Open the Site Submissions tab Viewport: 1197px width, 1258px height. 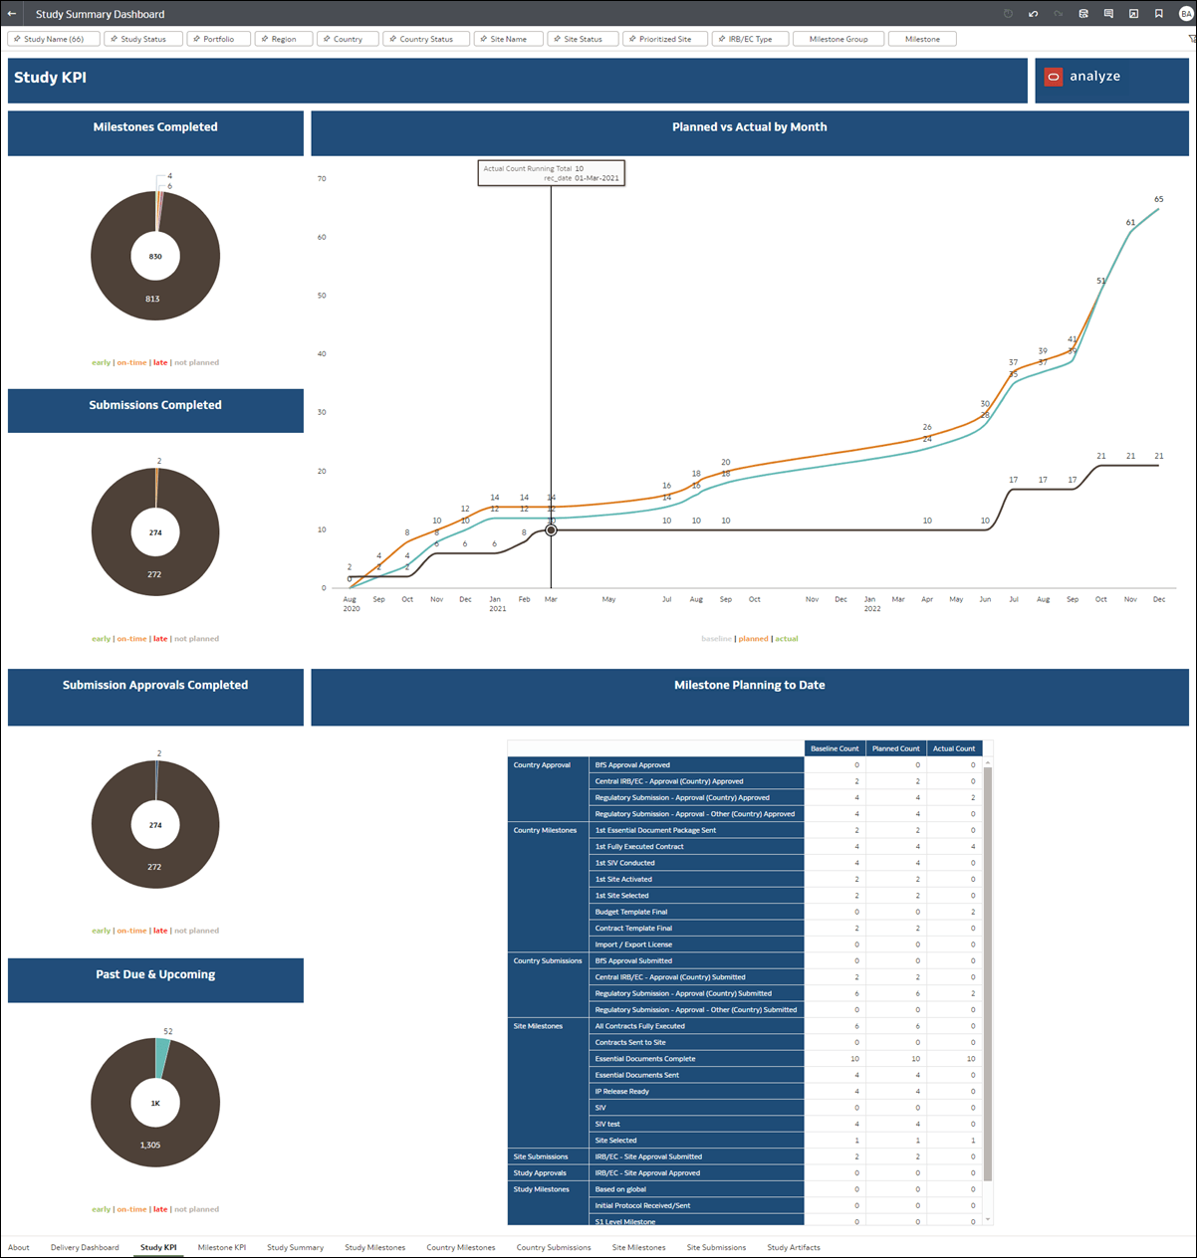[x=716, y=1247]
